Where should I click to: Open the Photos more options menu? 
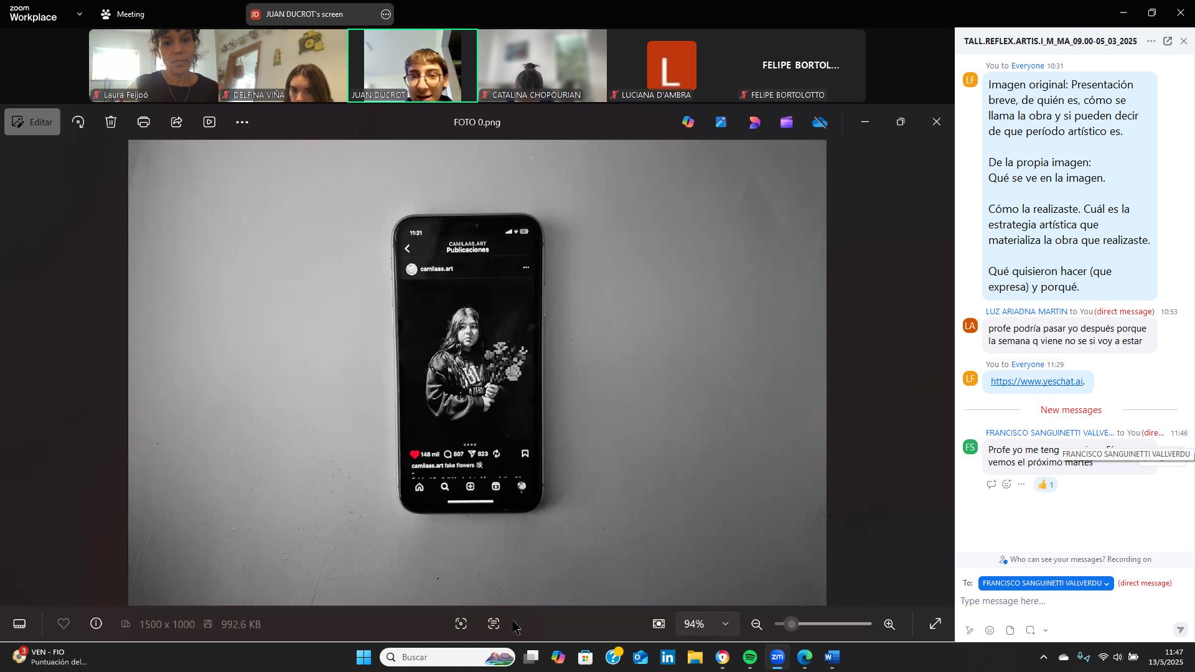[x=243, y=123]
